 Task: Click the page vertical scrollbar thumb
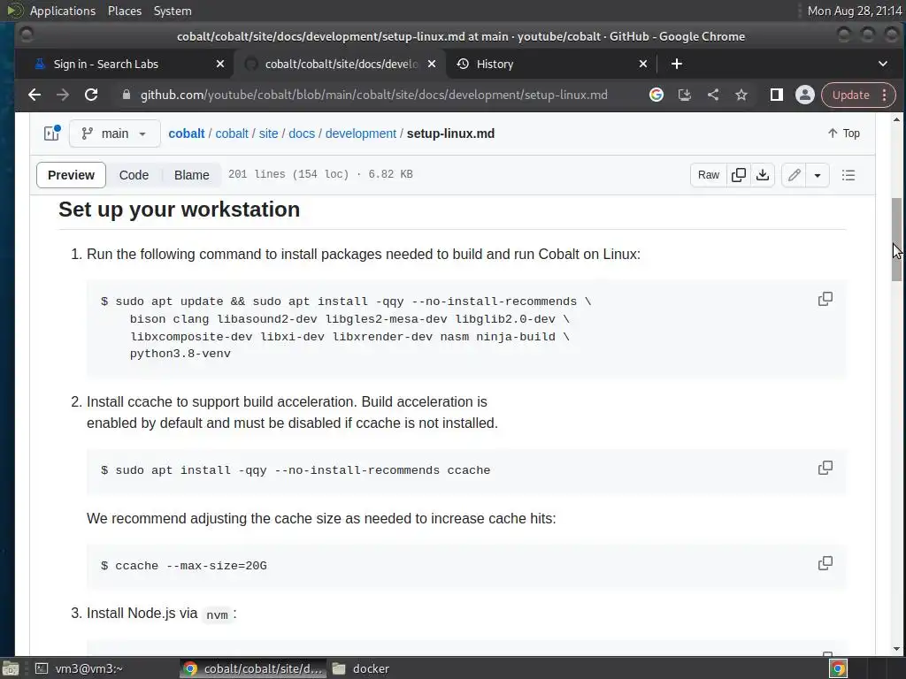(x=897, y=239)
